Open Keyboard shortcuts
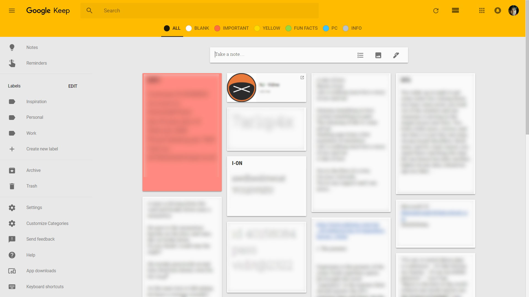 (x=45, y=287)
